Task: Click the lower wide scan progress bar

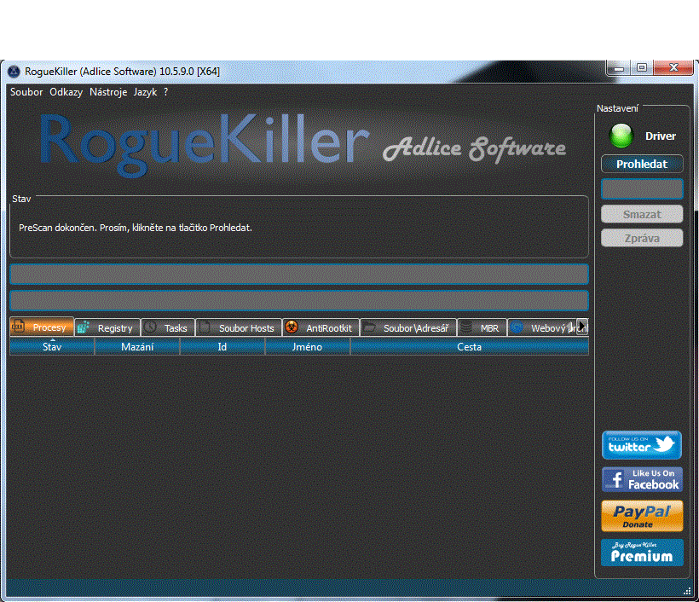Action: (x=299, y=300)
